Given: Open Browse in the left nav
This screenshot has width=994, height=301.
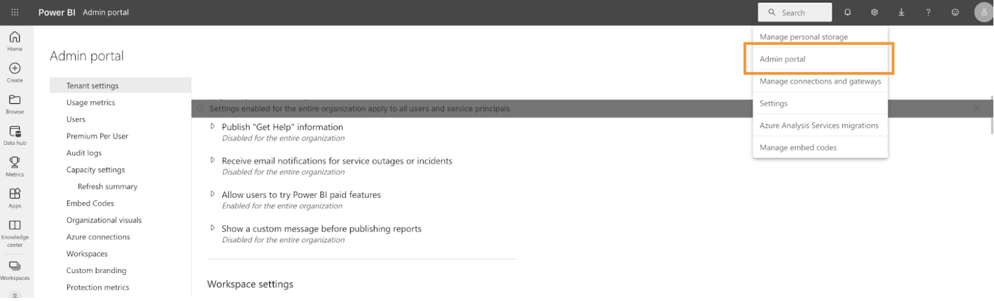Looking at the screenshot, I should click(x=15, y=103).
